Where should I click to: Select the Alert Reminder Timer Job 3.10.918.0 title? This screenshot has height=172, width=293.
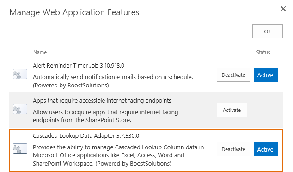(x=79, y=66)
